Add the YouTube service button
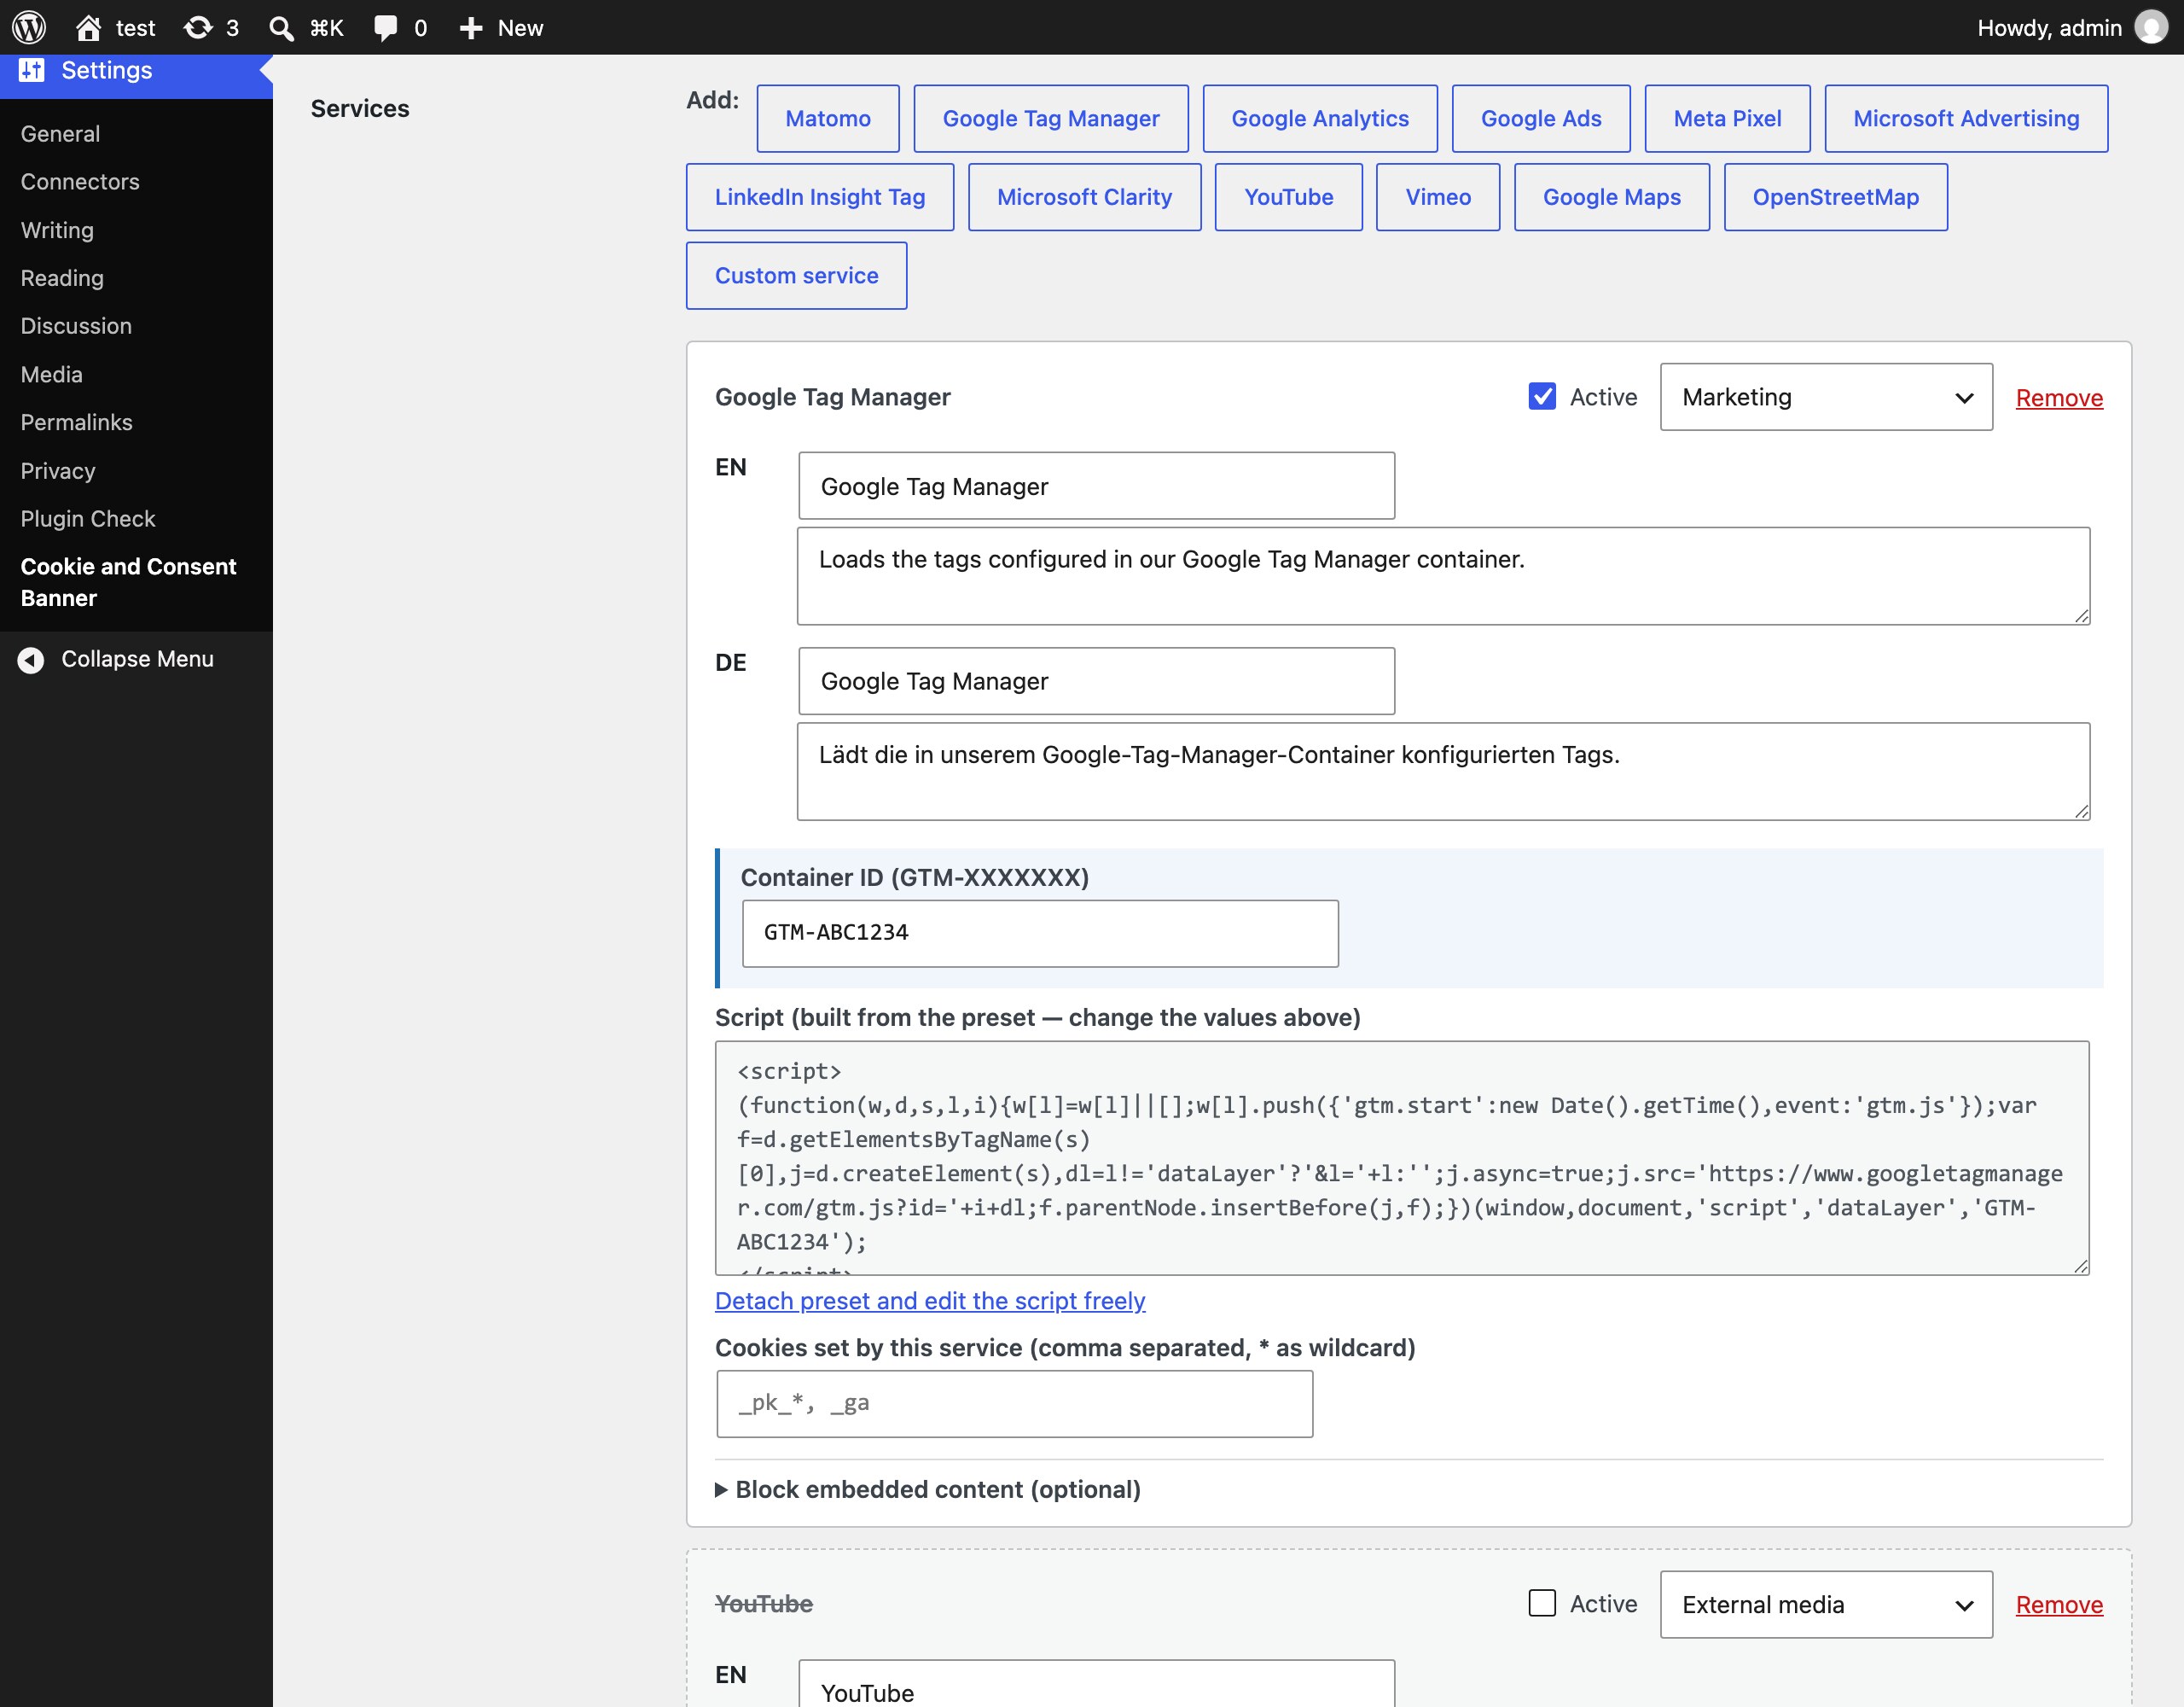The height and width of the screenshot is (1707, 2184). pos(1288,197)
